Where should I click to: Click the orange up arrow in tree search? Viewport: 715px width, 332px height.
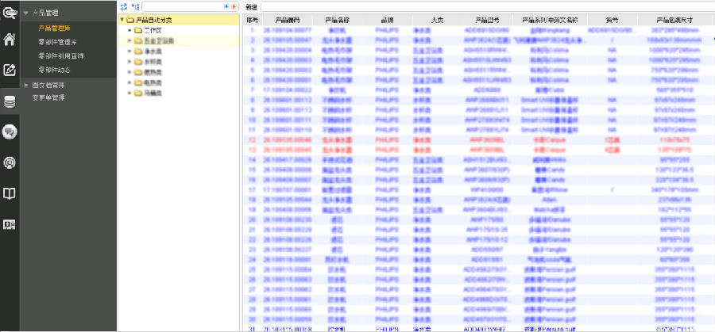click(x=234, y=6)
